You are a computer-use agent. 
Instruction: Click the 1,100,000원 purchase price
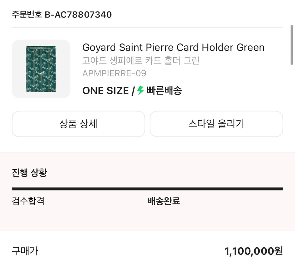pyautogui.click(x=254, y=251)
